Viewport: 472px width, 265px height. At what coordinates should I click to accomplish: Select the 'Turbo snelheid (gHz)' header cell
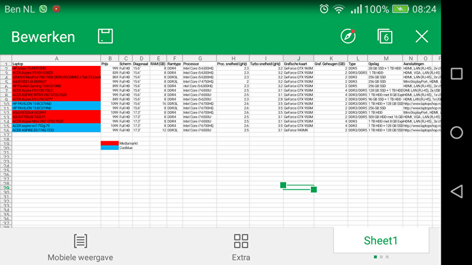(266, 64)
